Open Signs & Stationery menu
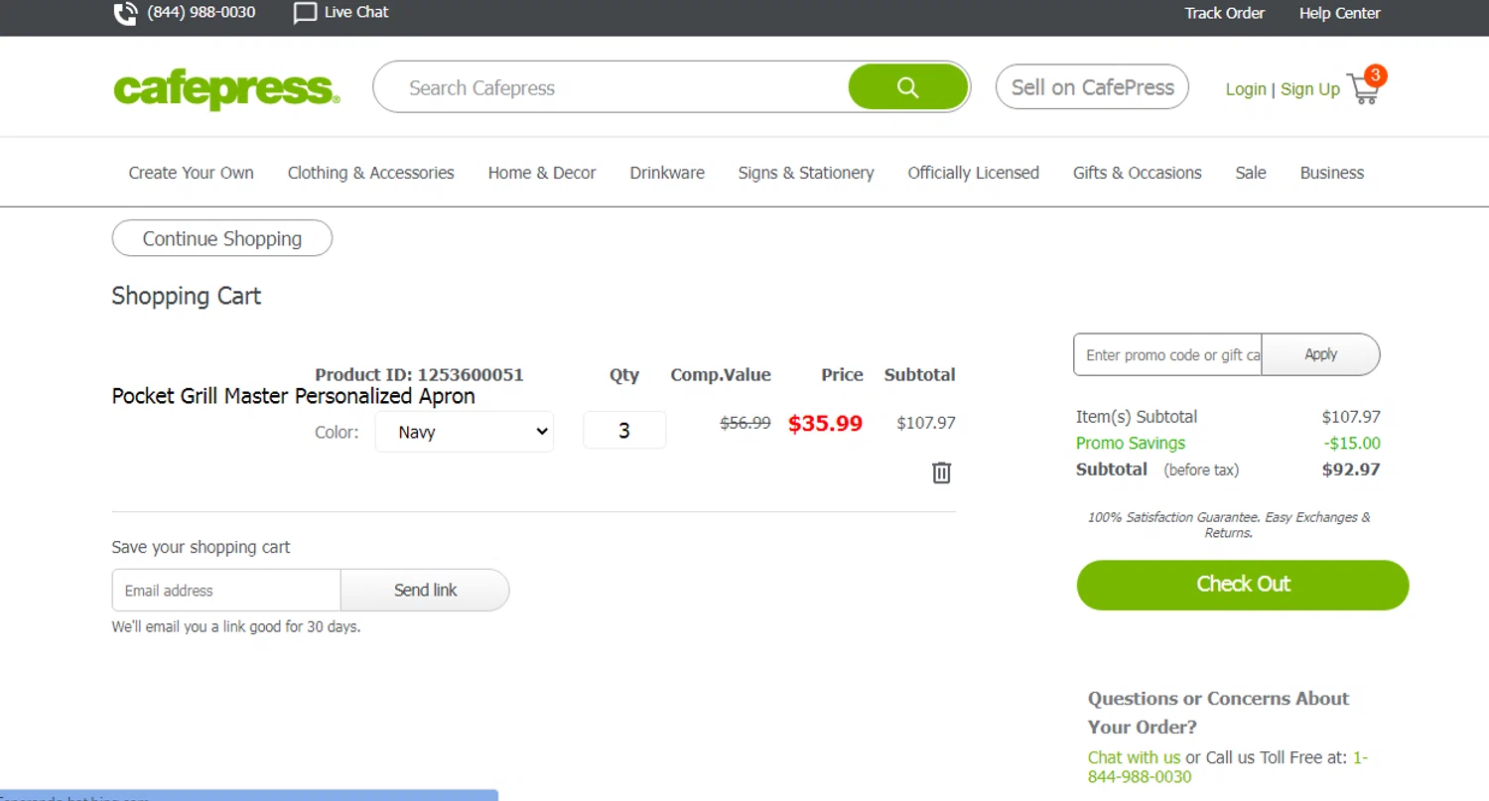Image resolution: width=1489 pixels, height=801 pixels. pyautogui.click(x=806, y=173)
